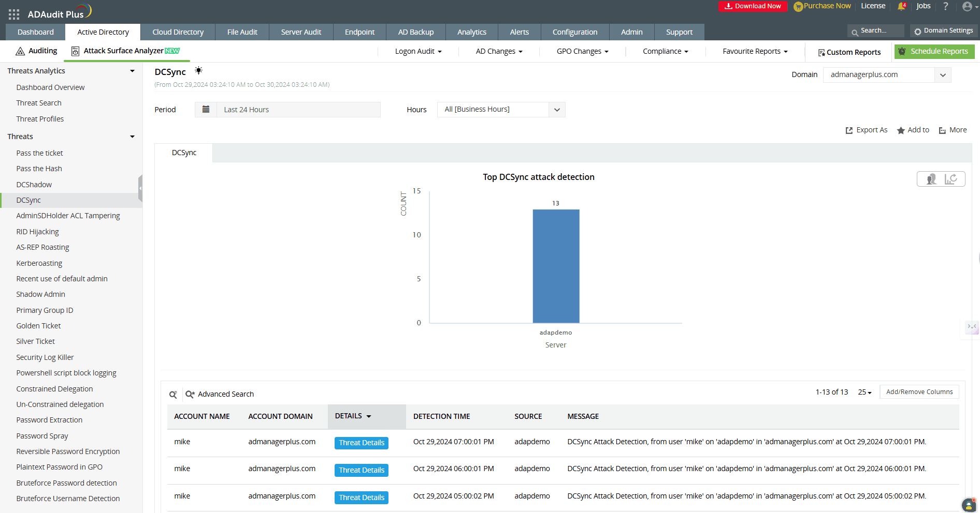Viewport: 980px width, 513px height.
Task: Click the light bulb icon beside DCSync title
Action: [198, 71]
